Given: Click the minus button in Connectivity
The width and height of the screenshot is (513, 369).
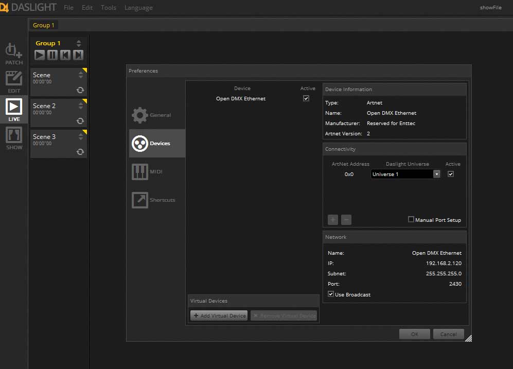Looking at the screenshot, I should click(346, 220).
